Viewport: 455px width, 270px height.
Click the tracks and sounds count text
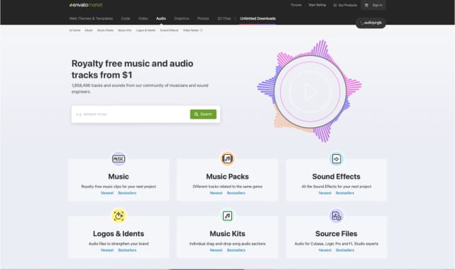click(x=140, y=88)
